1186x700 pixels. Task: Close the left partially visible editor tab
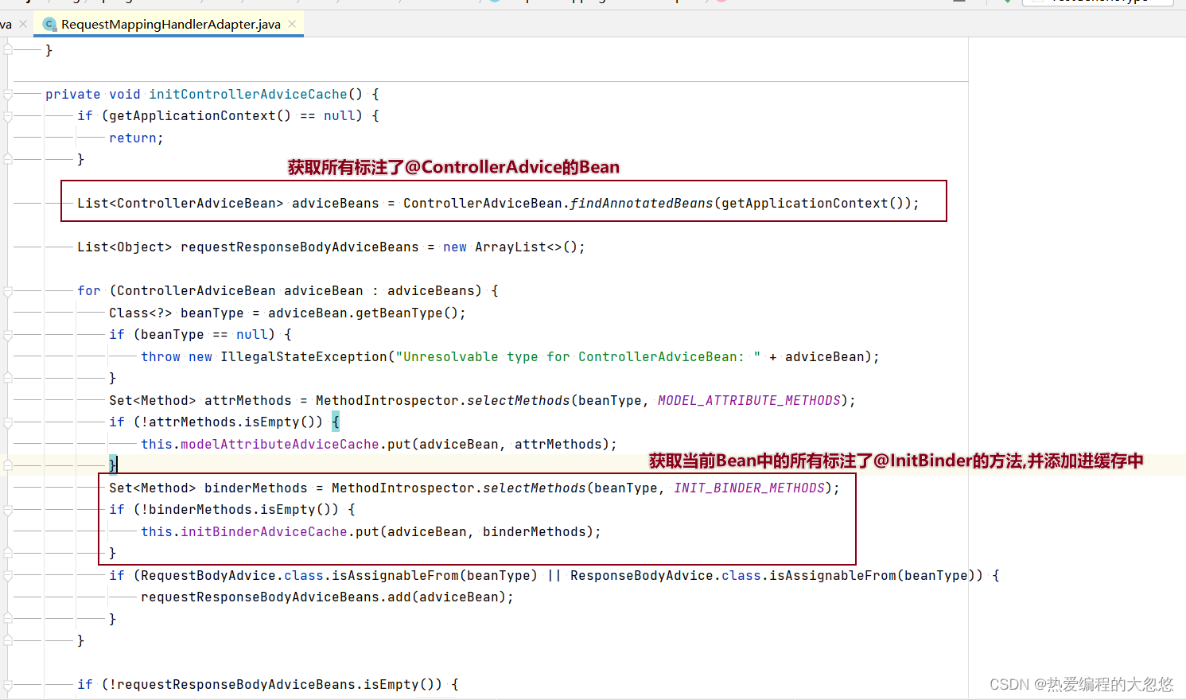23,24
